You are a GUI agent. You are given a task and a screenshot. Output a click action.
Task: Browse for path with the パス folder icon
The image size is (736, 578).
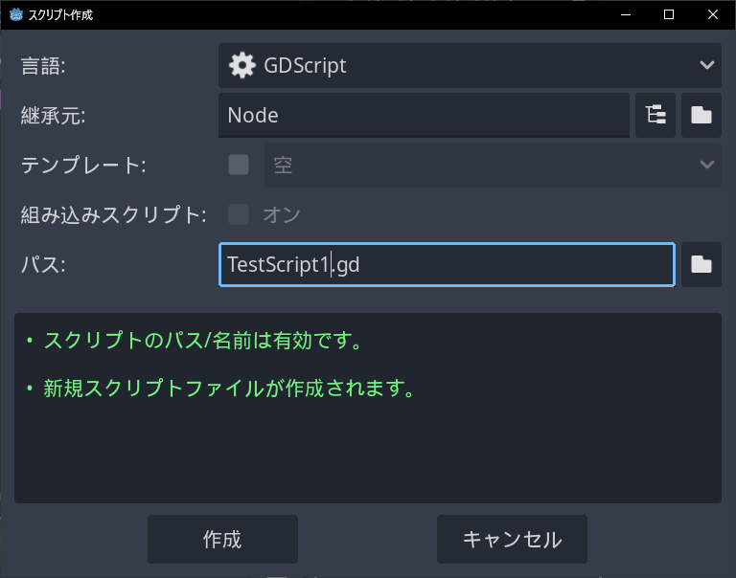point(701,265)
